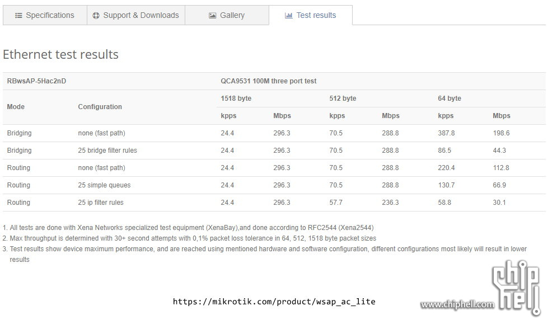The width and height of the screenshot is (548, 324).
Task: Click Routing in the 25 simple queues row
Action: click(x=18, y=185)
